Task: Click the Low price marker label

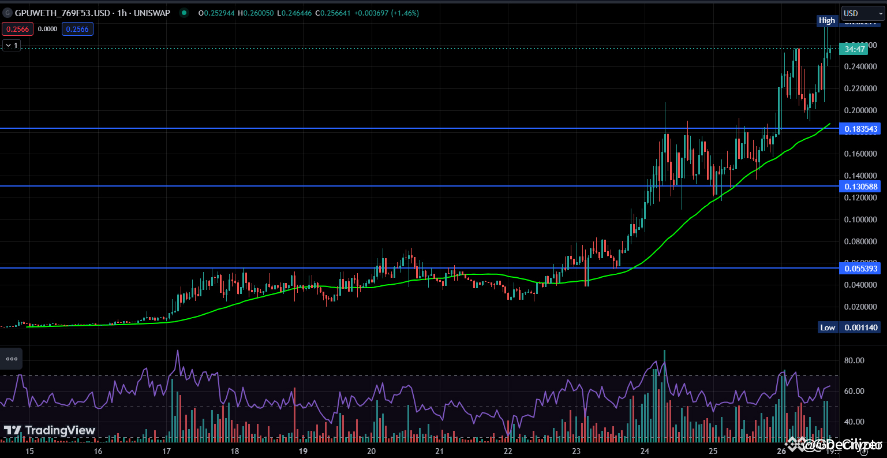Action: tap(828, 327)
